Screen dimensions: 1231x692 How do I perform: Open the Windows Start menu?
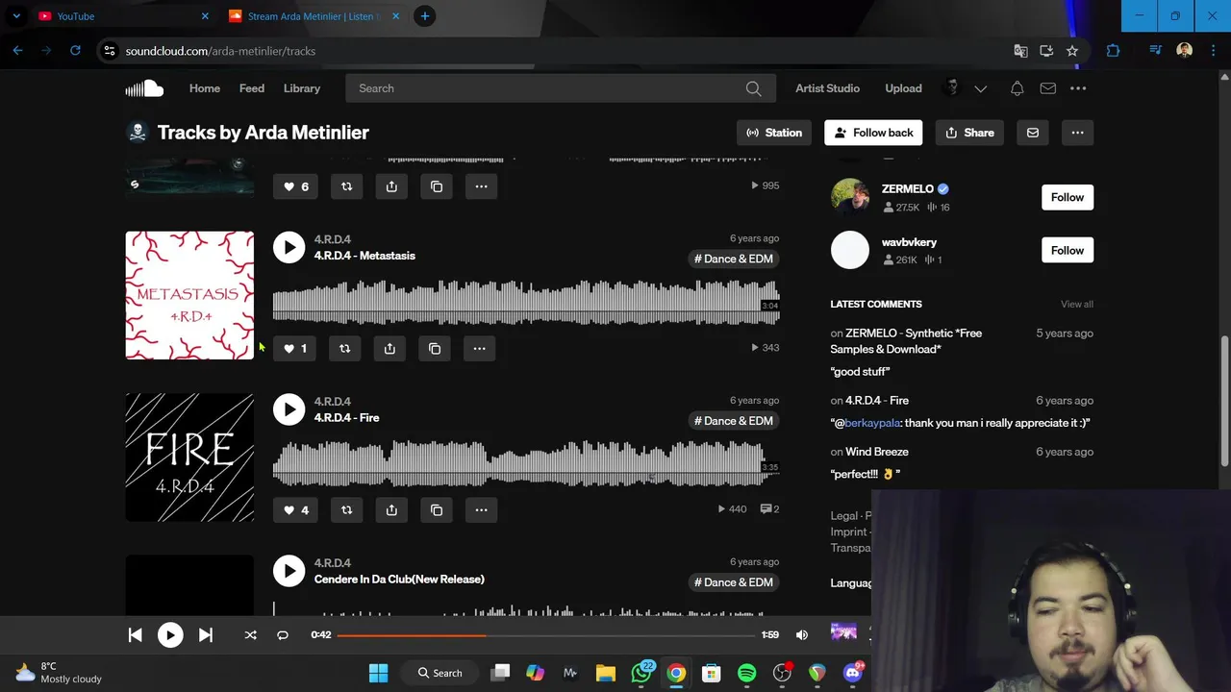pos(378,673)
